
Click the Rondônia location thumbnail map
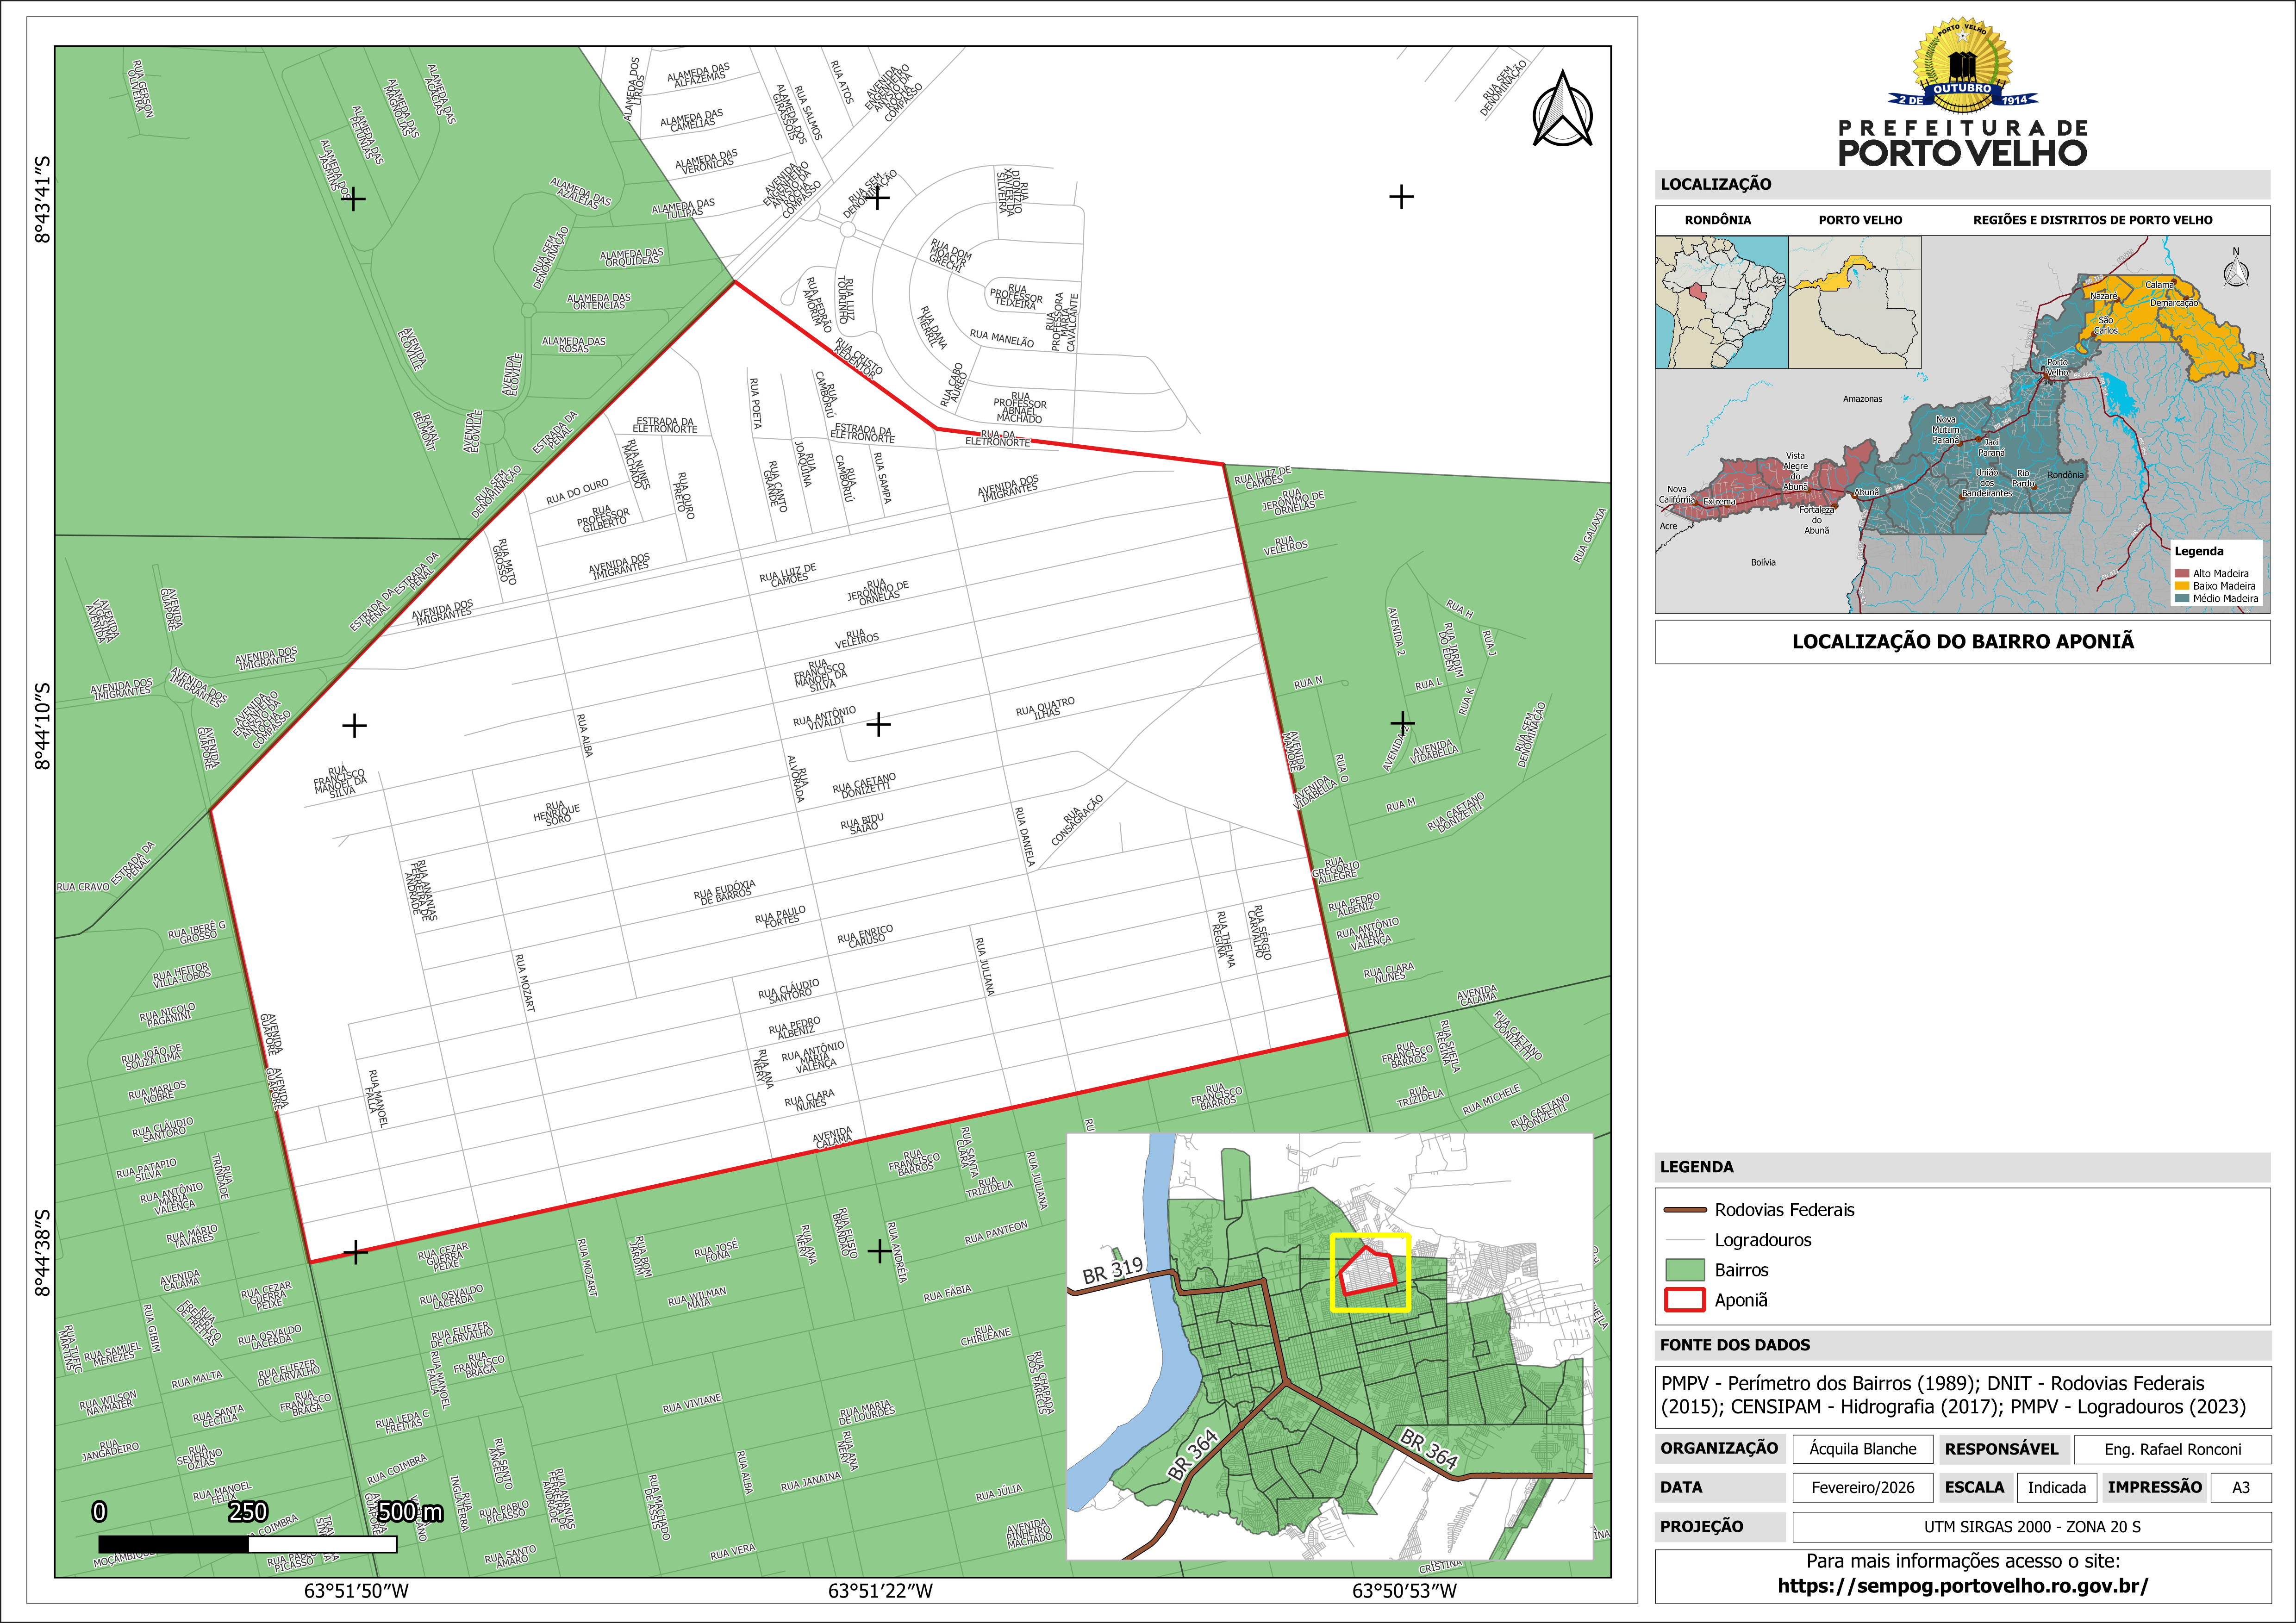click(x=1721, y=302)
